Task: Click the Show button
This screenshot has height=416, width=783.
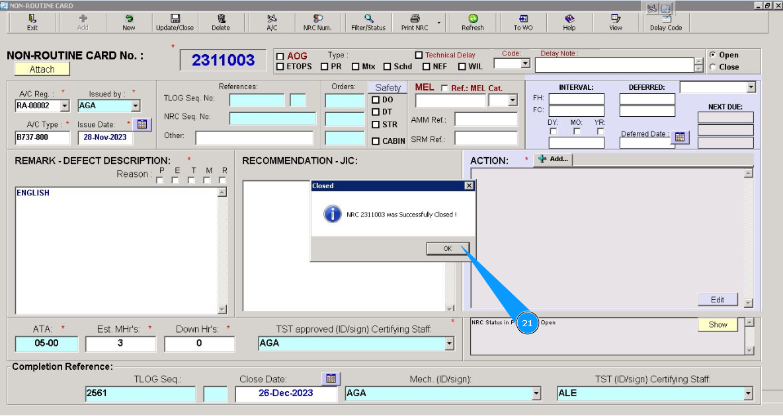Action: tap(718, 324)
